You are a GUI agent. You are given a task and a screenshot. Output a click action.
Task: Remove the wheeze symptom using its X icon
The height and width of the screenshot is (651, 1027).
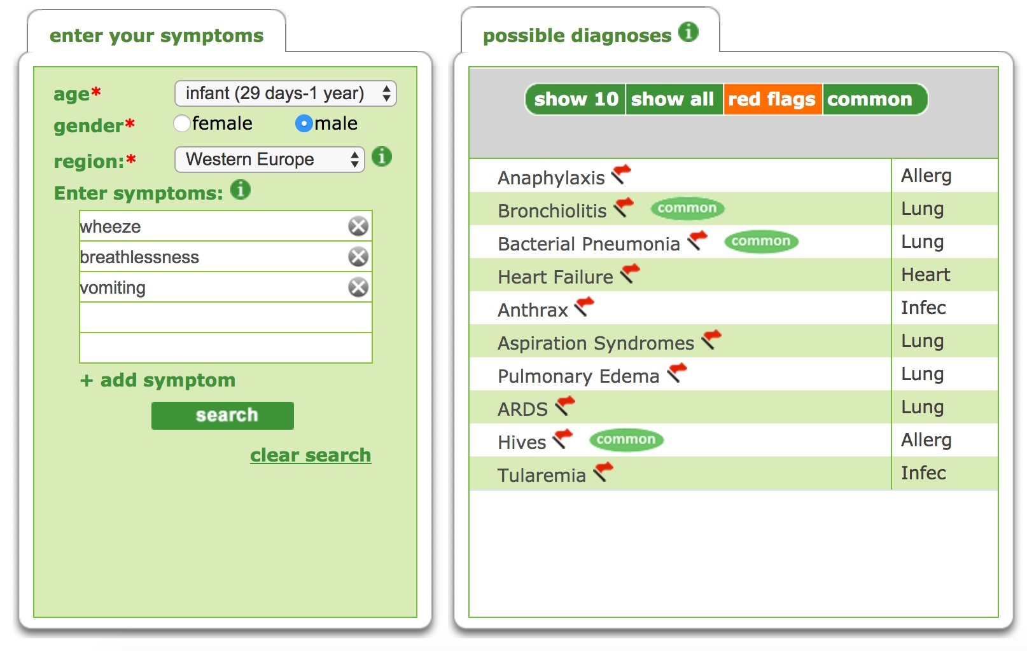tap(358, 224)
